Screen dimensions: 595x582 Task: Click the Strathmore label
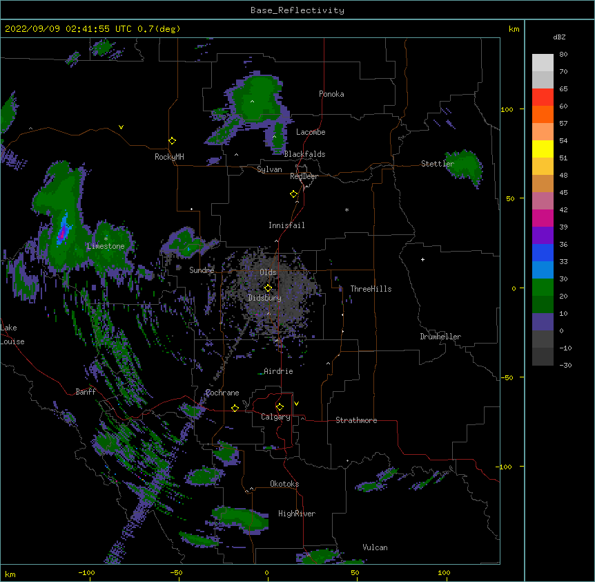[356, 420]
